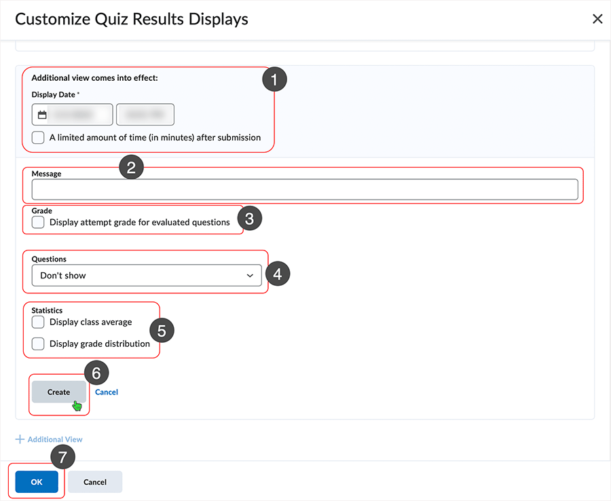Tick the Display grade distribution checkbox
Image resolution: width=611 pixels, height=501 pixels.
pyautogui.click(x=38, y=344)
